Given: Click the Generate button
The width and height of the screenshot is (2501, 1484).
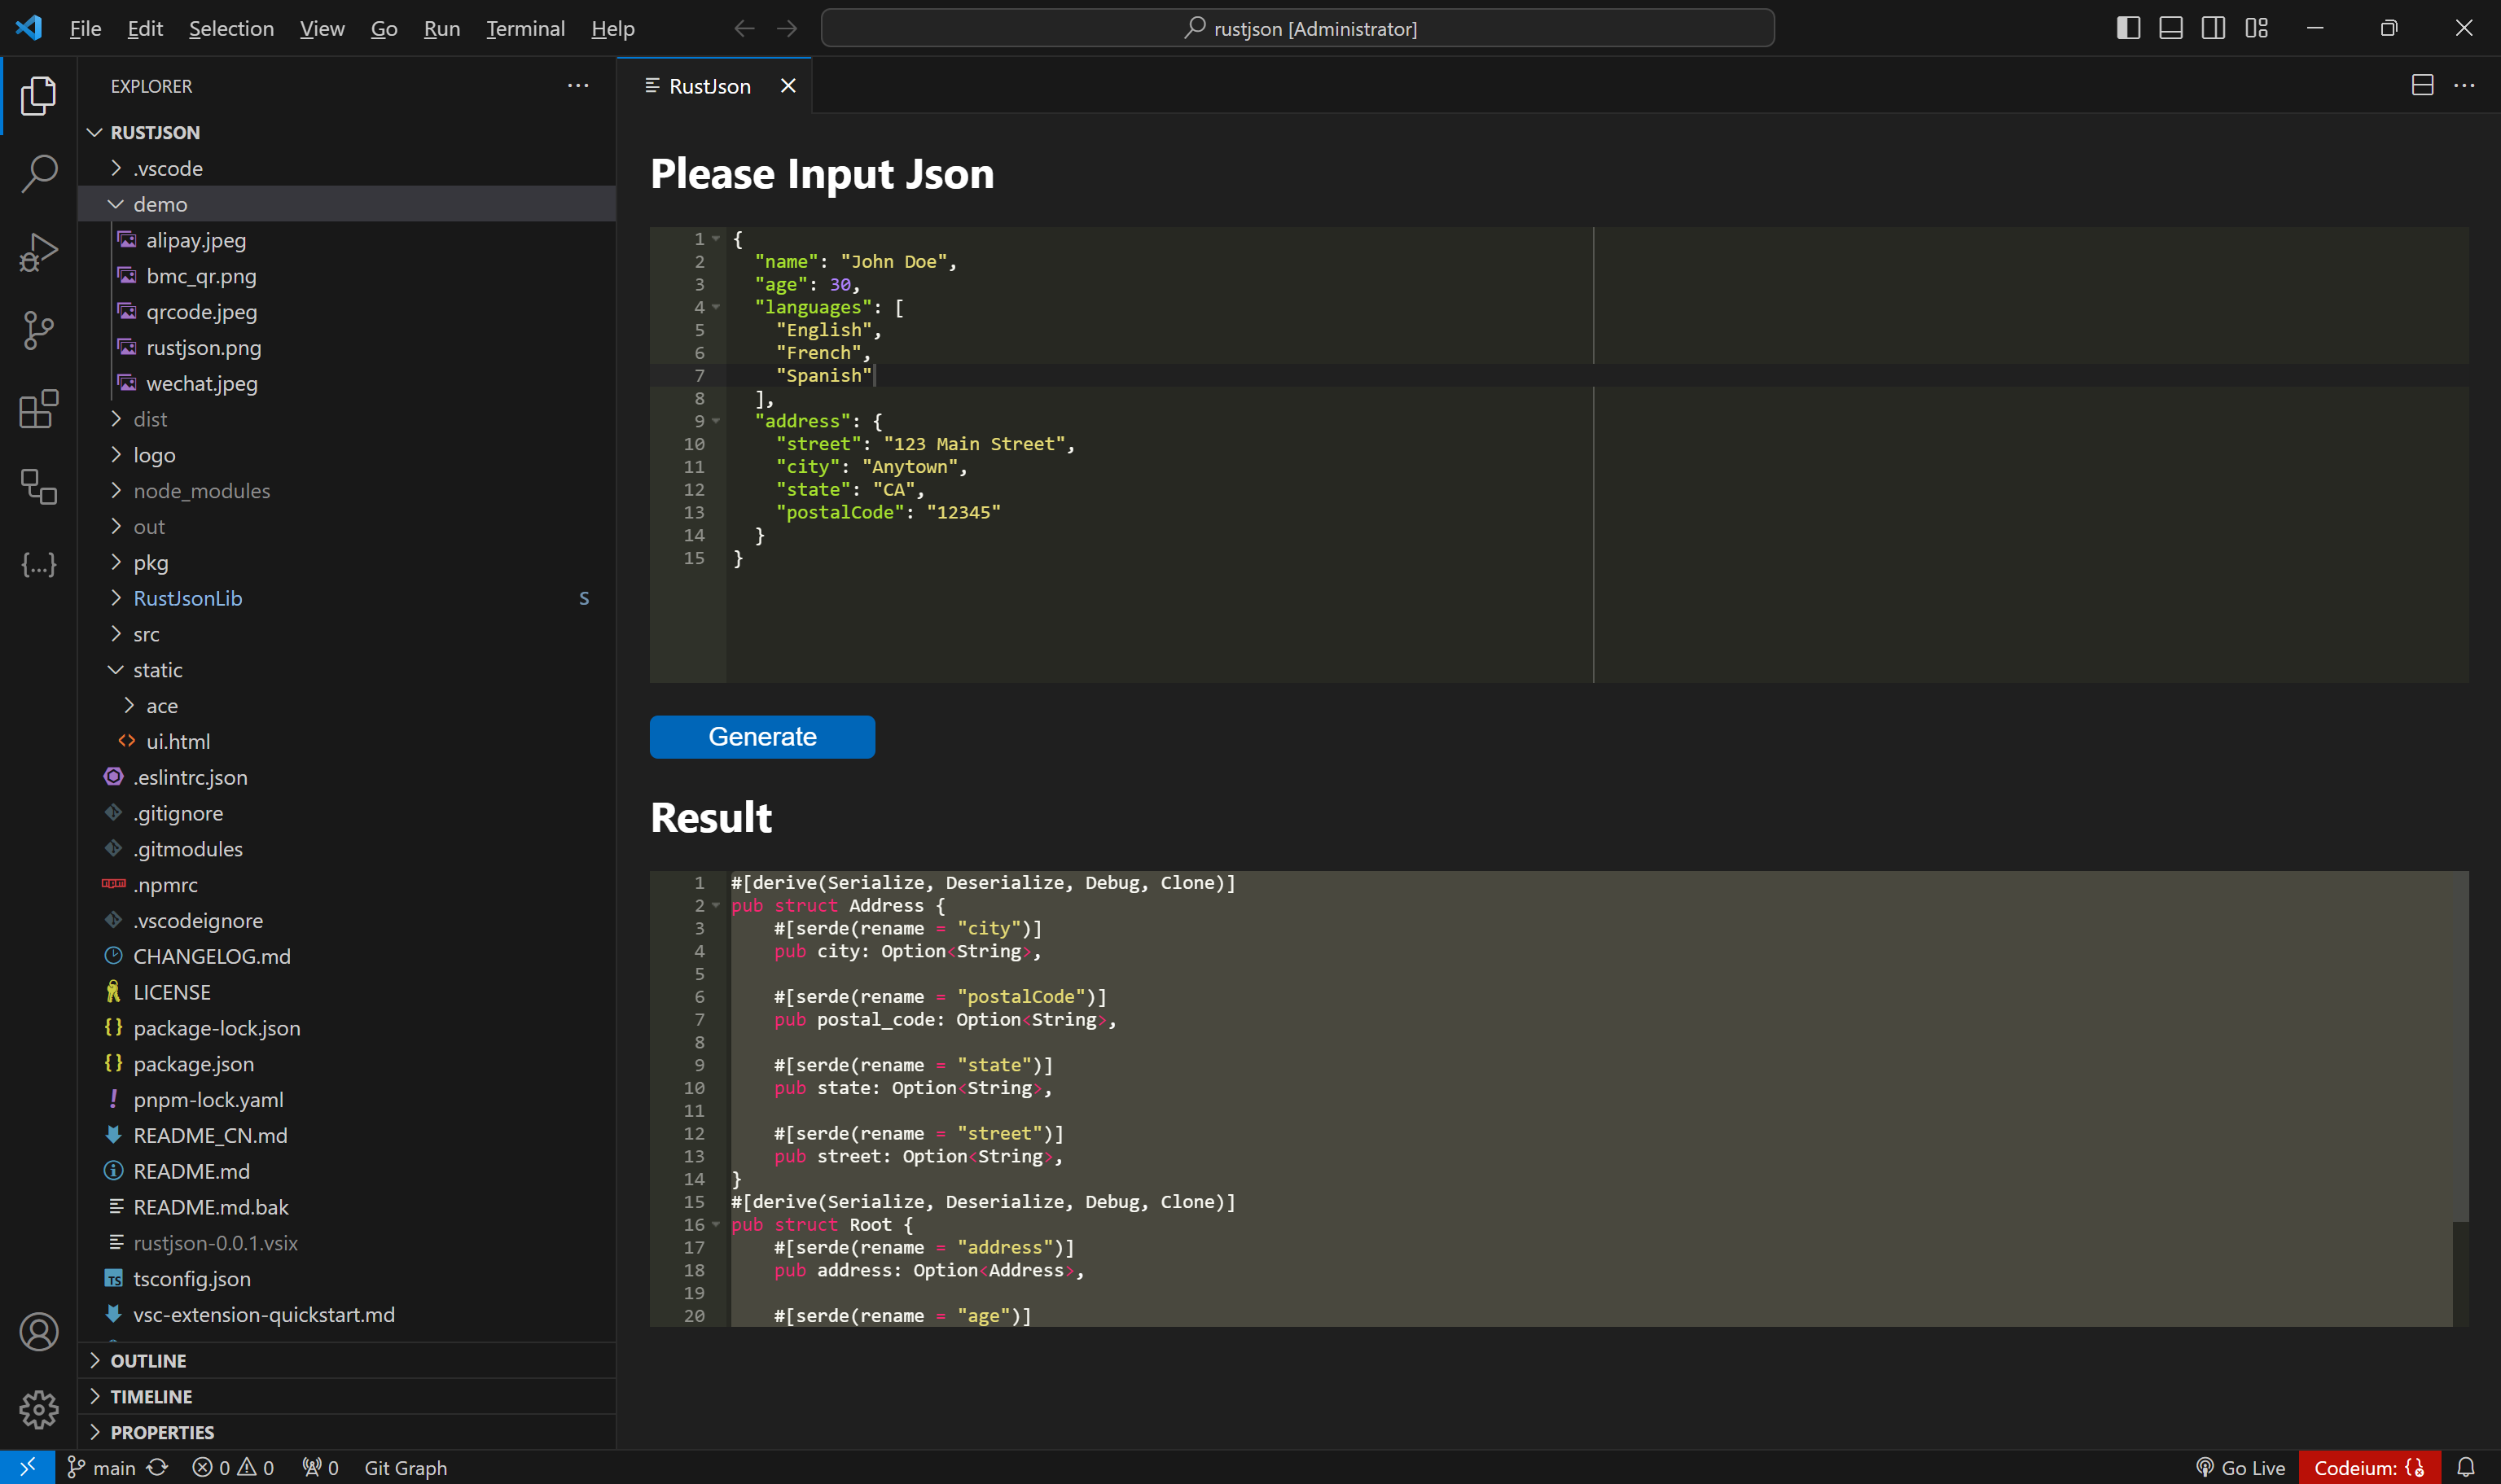Looking at the screenshot, I should tap(762, 737).
